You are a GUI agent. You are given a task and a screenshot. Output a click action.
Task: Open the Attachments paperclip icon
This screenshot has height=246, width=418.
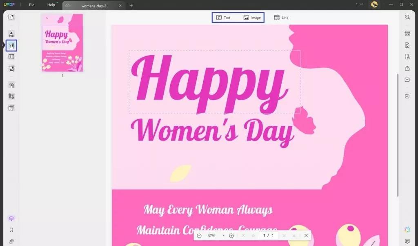(11, 242)
